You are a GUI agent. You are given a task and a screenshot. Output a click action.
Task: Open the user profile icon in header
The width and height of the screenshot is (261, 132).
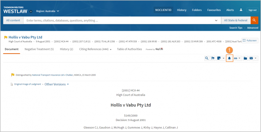(241, 10)
